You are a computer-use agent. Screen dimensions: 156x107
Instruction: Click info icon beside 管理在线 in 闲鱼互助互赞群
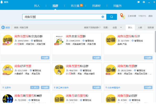pyautogui.click(x=135, y=70)
